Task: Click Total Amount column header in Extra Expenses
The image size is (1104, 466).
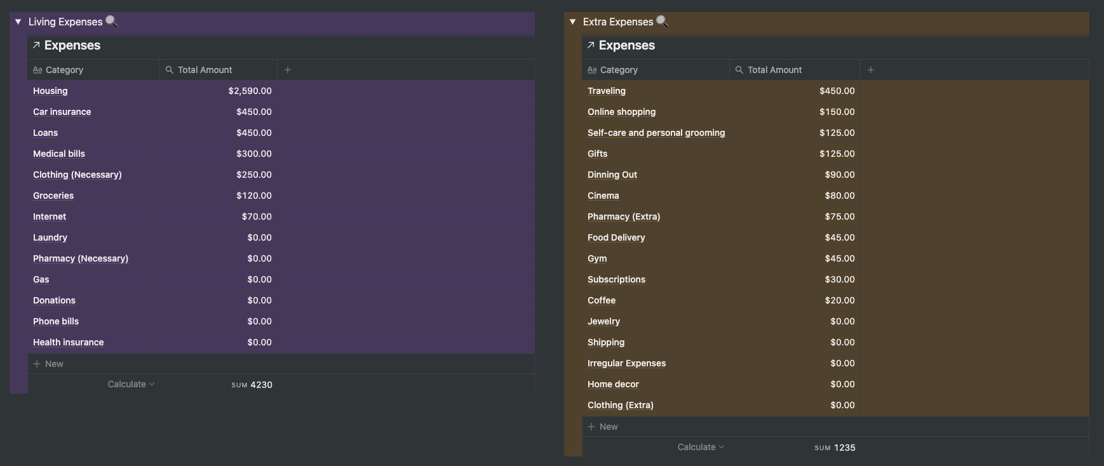Action: click(774, 70)
